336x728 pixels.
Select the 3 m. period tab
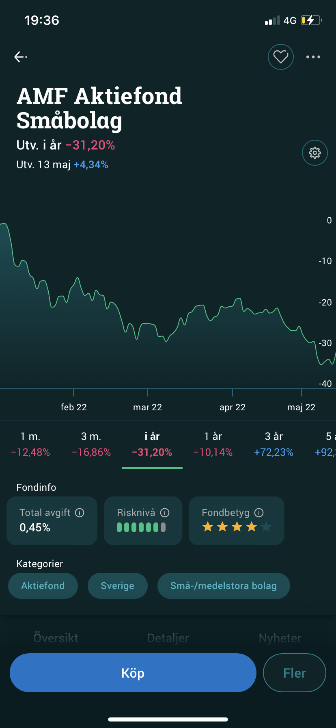pos(91,444)
